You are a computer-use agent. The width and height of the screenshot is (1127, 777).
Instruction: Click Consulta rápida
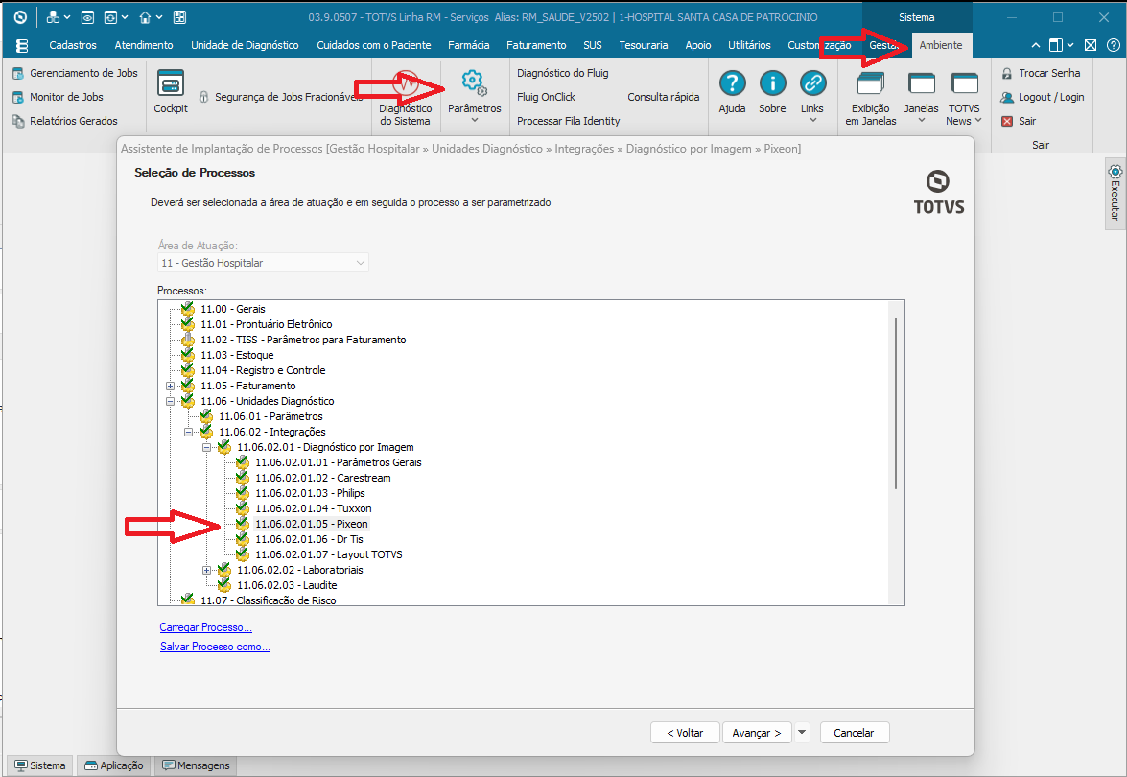664,97
